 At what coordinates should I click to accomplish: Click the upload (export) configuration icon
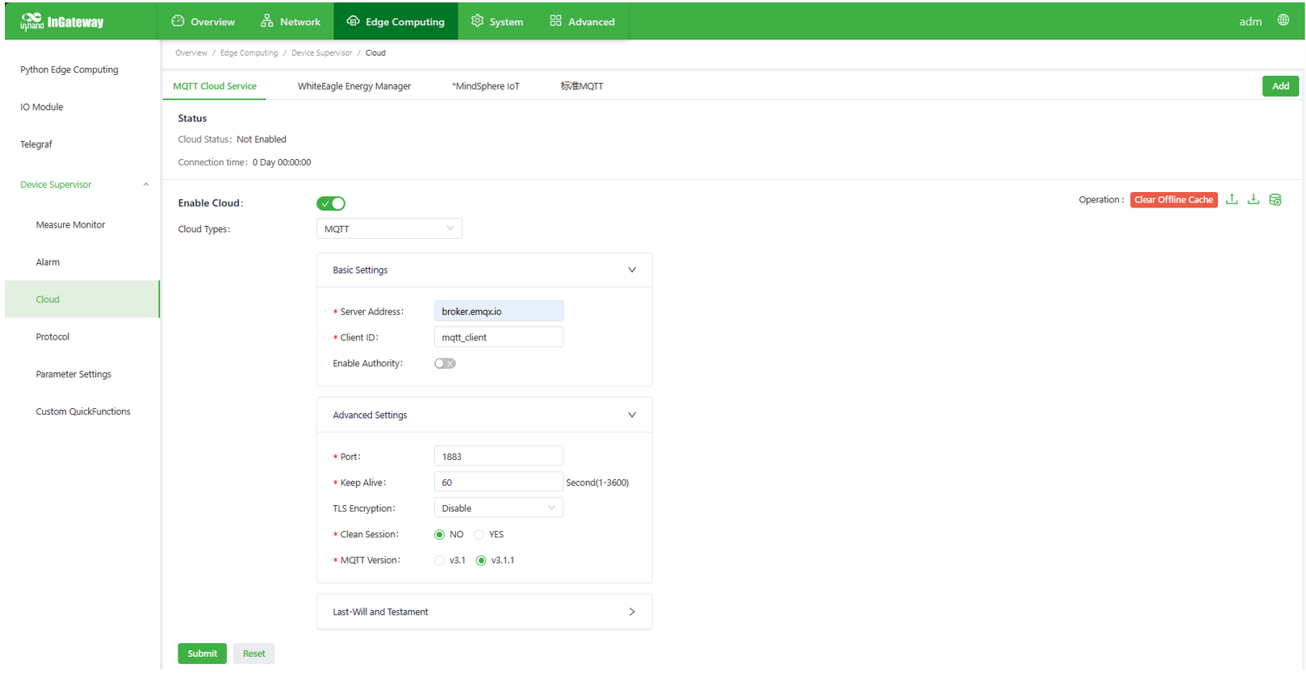click(x=1232, y=199)
